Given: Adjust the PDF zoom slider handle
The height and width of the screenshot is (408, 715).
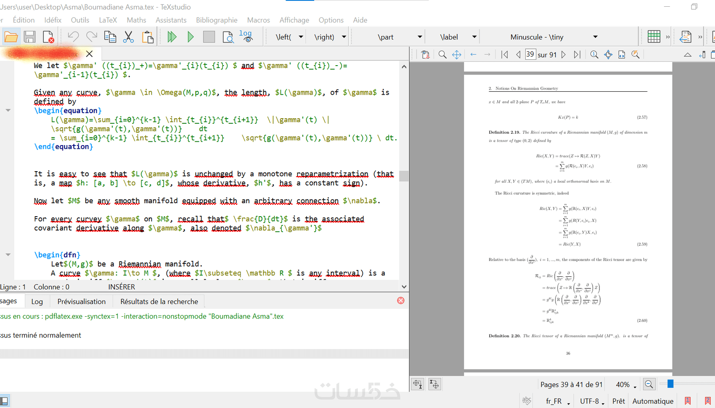Looking at the screenshot, I should pyautogui.click(x=670, y=384).
